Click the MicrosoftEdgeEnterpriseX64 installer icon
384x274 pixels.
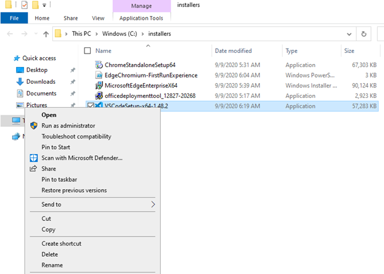point(99,86)
